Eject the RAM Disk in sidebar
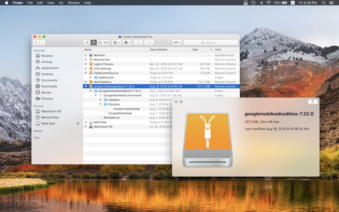This screenshot has width=339, height=212. click(x=78, y=123)
